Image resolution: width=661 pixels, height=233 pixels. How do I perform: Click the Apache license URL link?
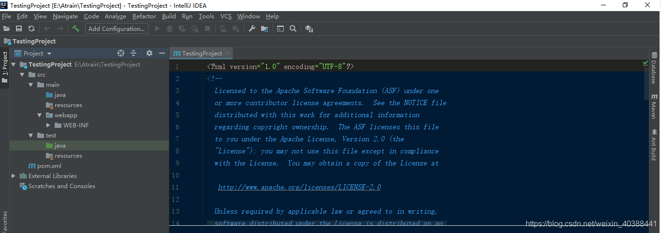point(299,187)
